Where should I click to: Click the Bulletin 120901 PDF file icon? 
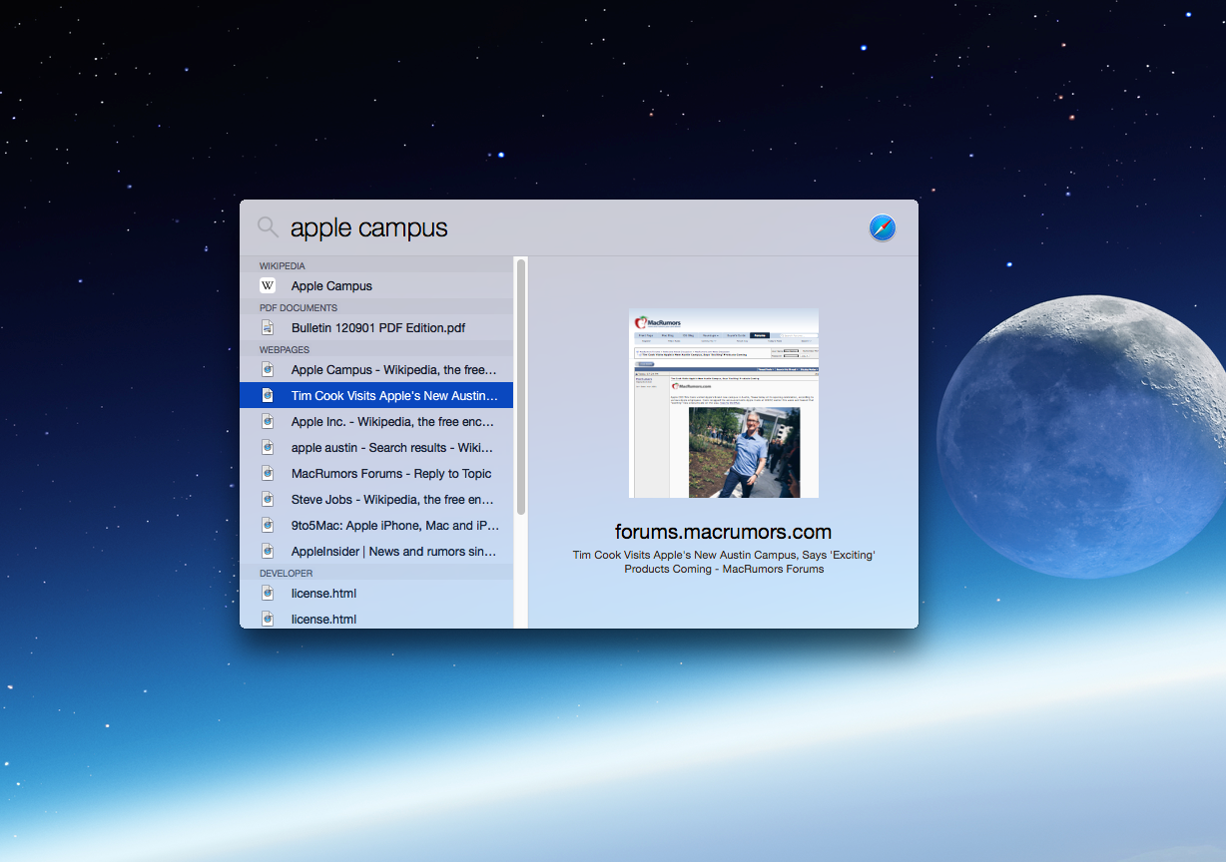pyautogui.click(x=268, y=327)
